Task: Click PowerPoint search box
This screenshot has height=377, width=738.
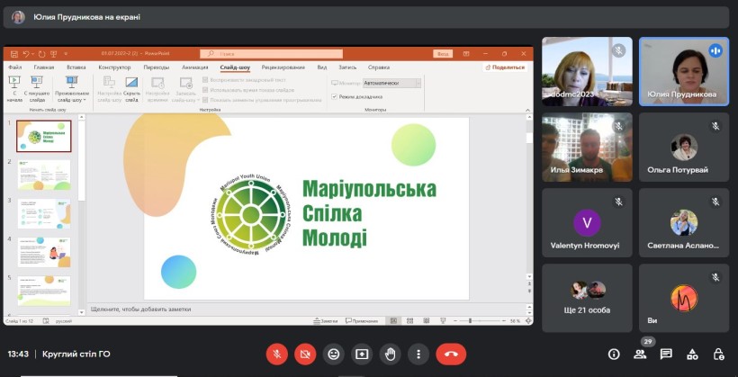Action: tap(271, 54)
